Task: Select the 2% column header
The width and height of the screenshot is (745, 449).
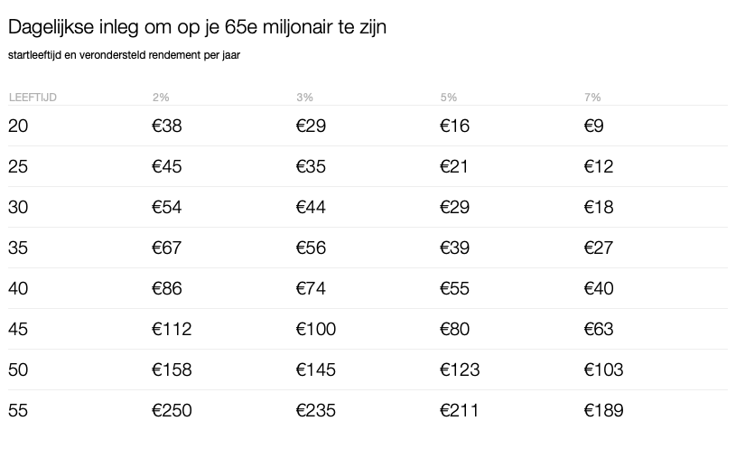Action: click(x=160, y=98)
